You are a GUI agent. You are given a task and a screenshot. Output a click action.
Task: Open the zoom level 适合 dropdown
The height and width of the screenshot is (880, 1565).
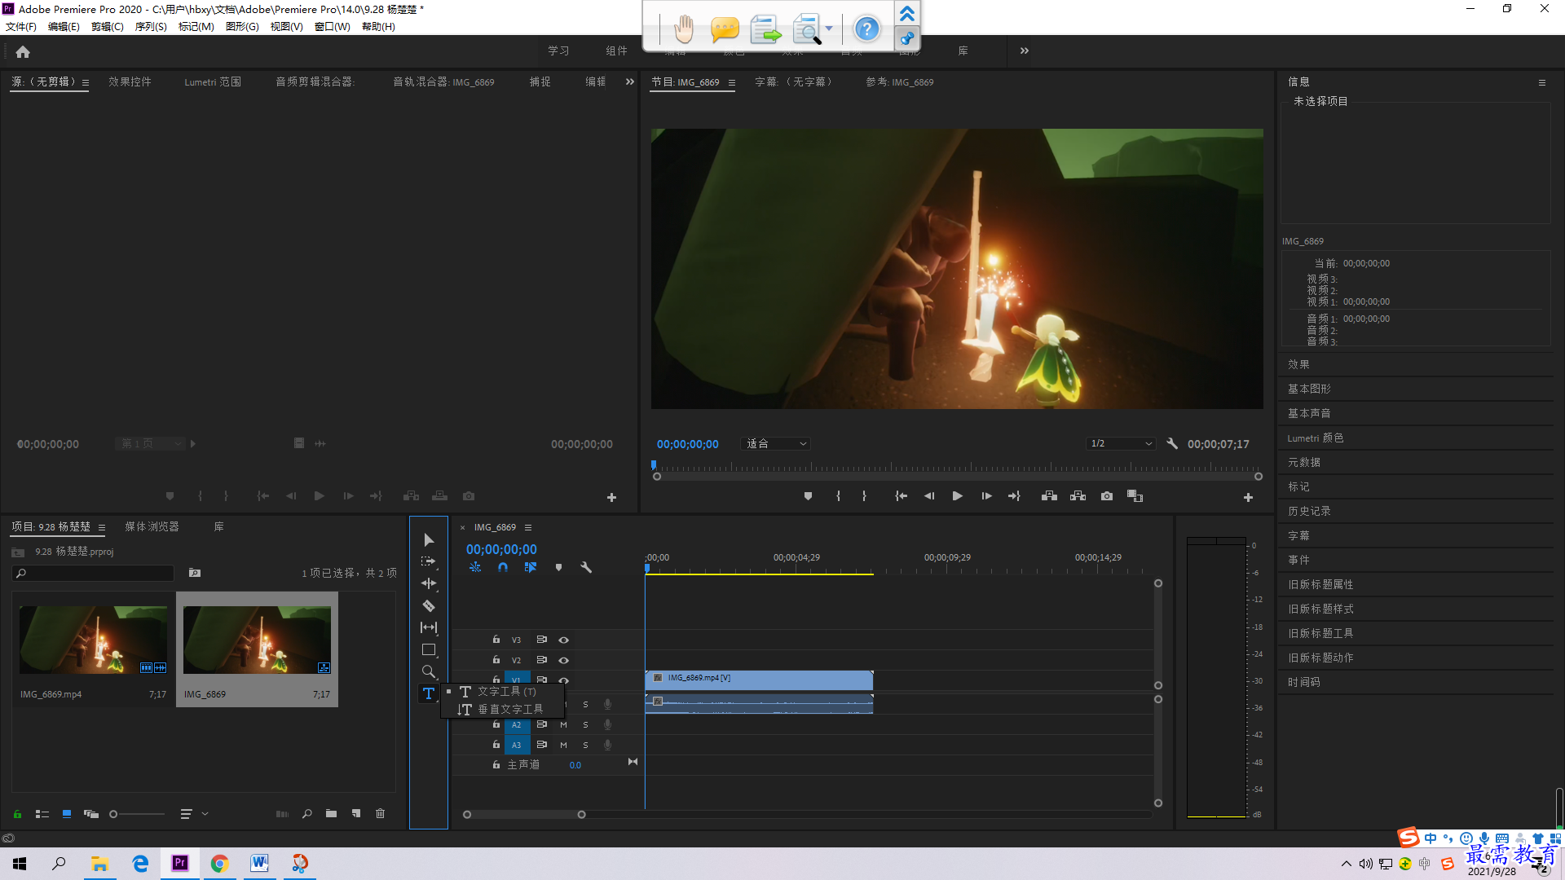coord(775,443)
